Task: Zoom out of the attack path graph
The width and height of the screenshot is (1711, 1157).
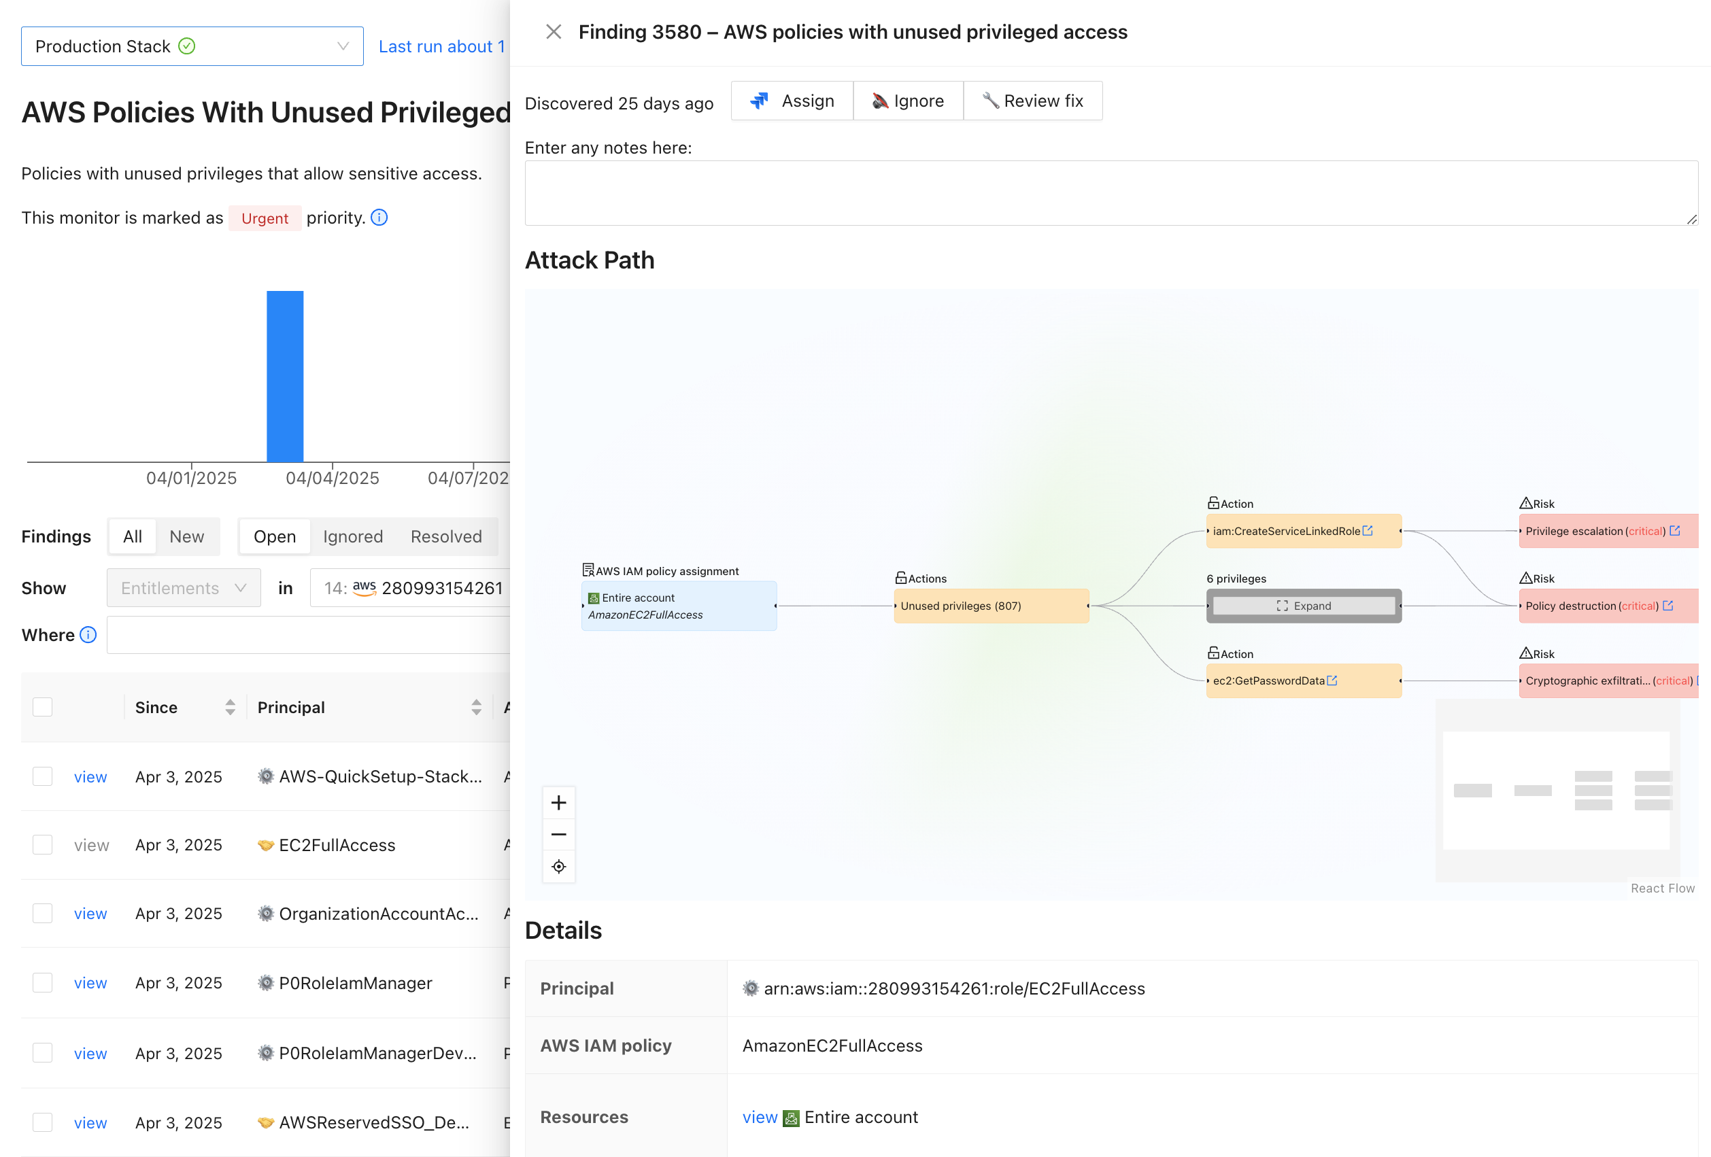Action: 559,835
